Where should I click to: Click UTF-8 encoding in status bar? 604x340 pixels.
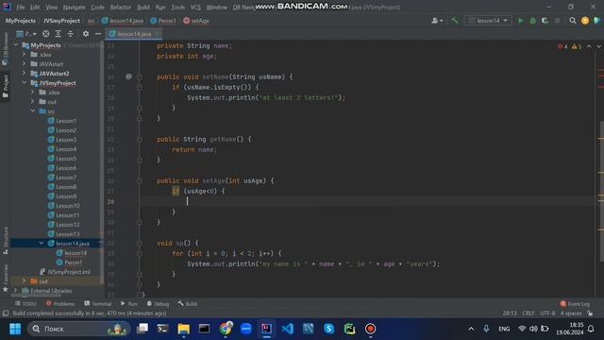[x=547, y=314]
